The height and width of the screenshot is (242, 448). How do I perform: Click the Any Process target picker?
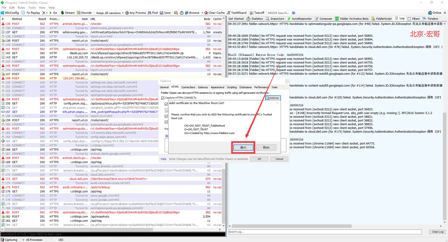click(135, 13)
